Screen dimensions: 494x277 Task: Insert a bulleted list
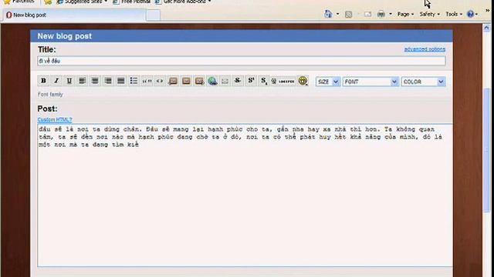coord(134,81)
